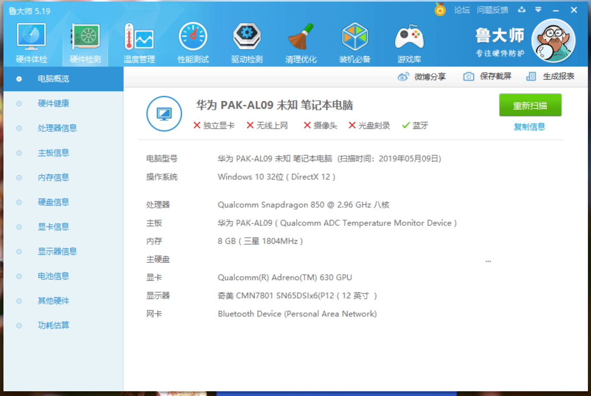The height and width of the screenshot is (396, 591).
Task: Click the 光盘刻录 status indicator
Action: [369, 126]
